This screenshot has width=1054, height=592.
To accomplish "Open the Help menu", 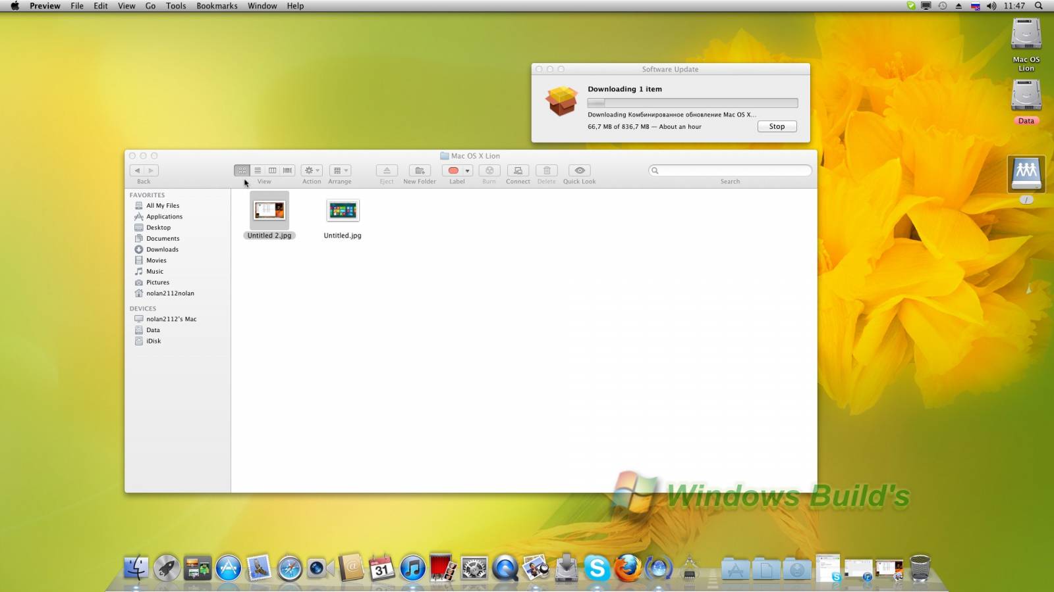I will pyautogui.click(x=295, y=6).
